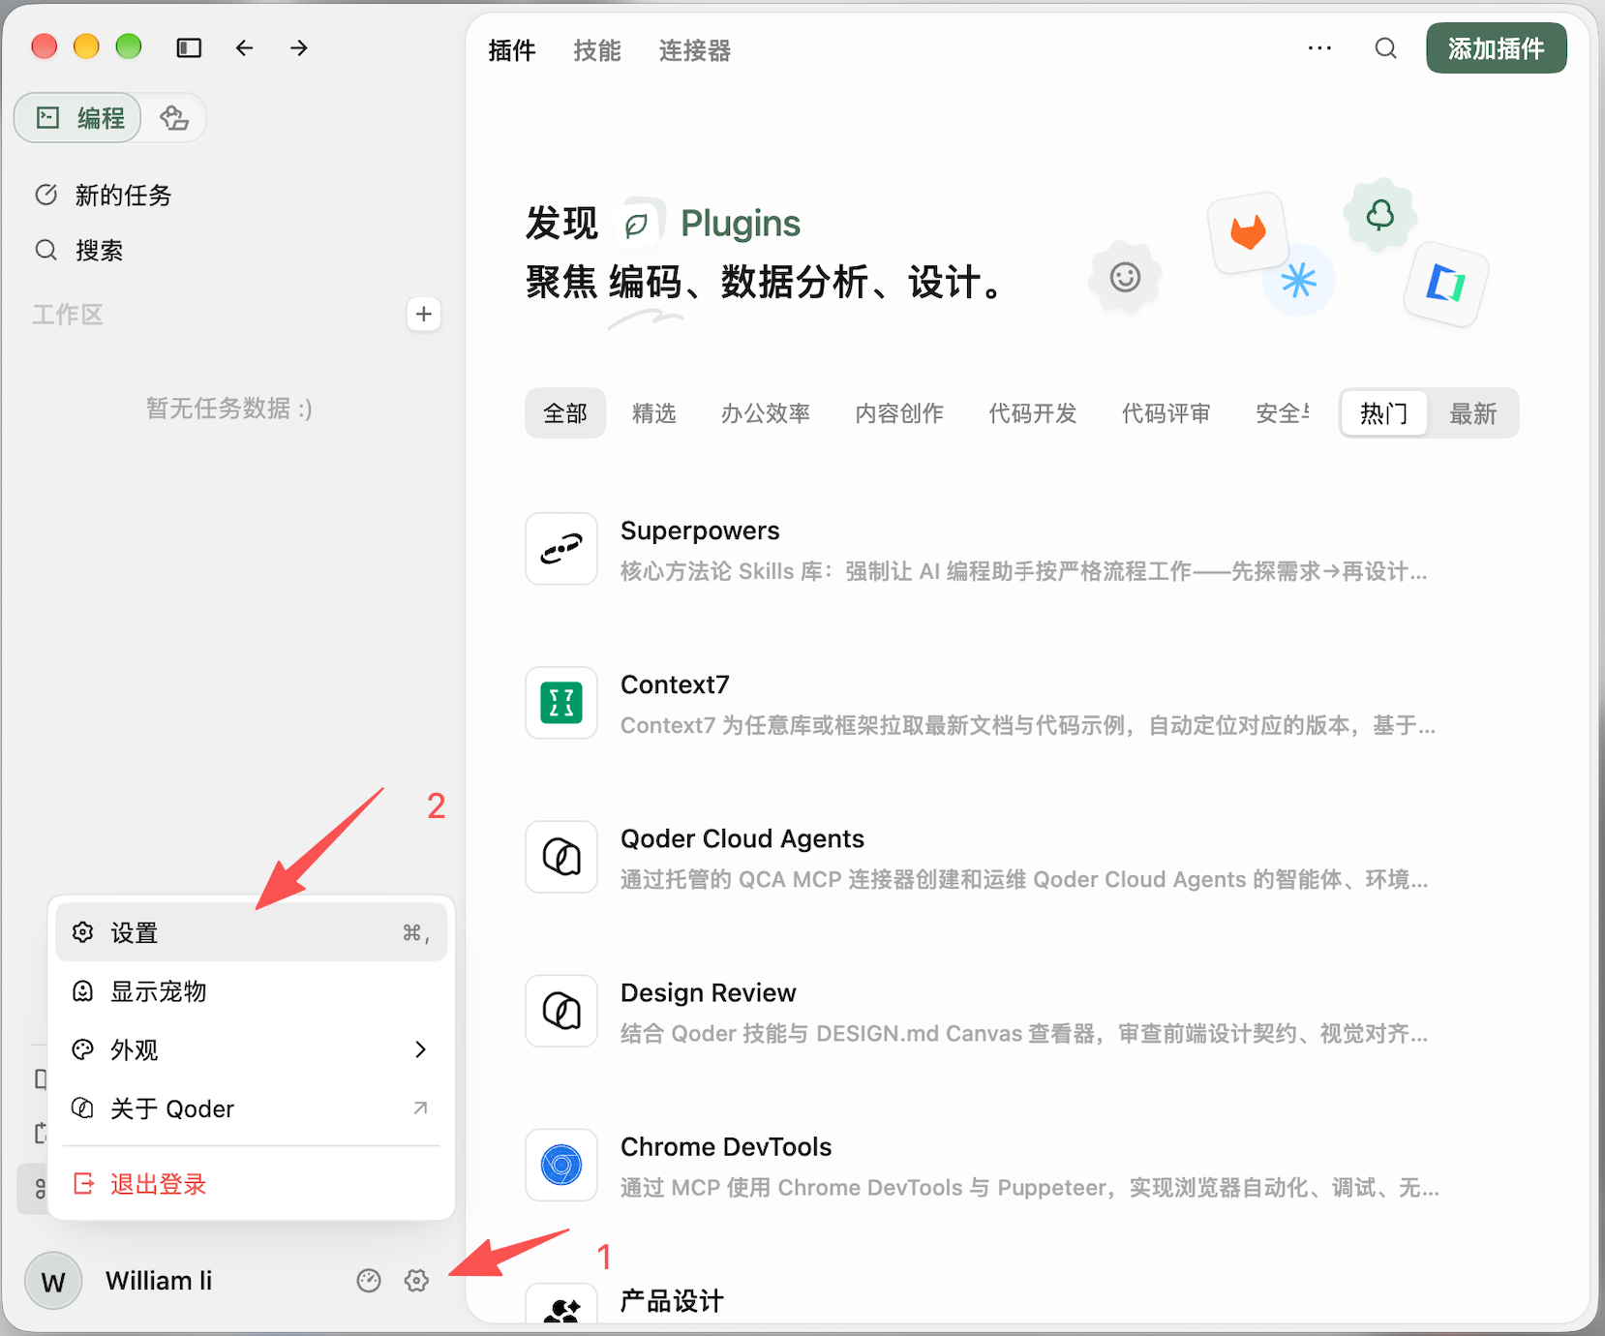This screenshot has width=1605, height=1336.
Task: Click the GitLab fox icon in the banner
Action: pos(1248,232)
